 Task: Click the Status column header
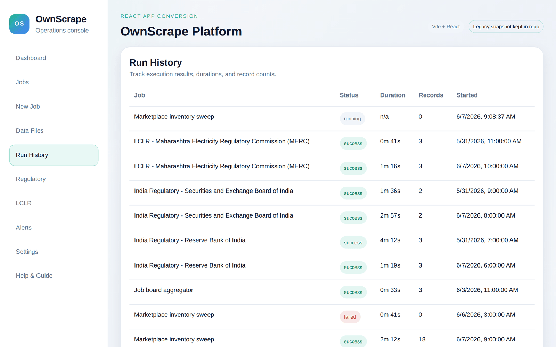click(349, 95)
